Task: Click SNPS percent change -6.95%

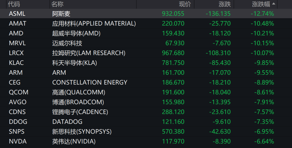Action: click(x=264, y=132)
